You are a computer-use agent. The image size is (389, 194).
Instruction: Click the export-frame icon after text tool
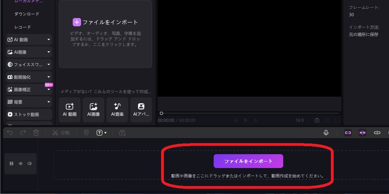coord(122,133)
